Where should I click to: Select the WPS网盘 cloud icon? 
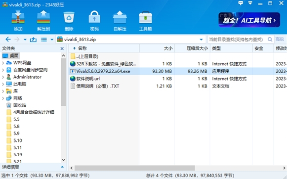point(9,63)
